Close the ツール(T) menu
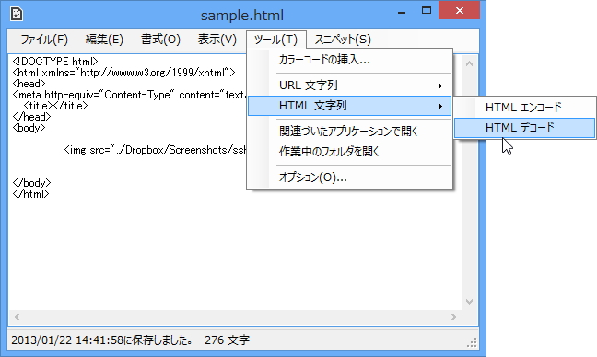This screenshot has height=357, width=597. point(275,40)
